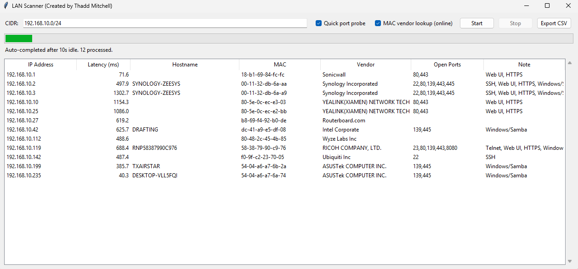
Task: Maximize the LAN Scanner window
Action: tap(547, 6)
